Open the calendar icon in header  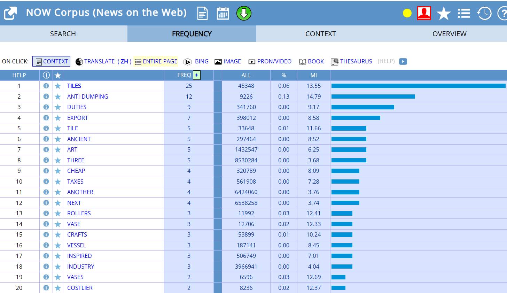click(223, 14)
